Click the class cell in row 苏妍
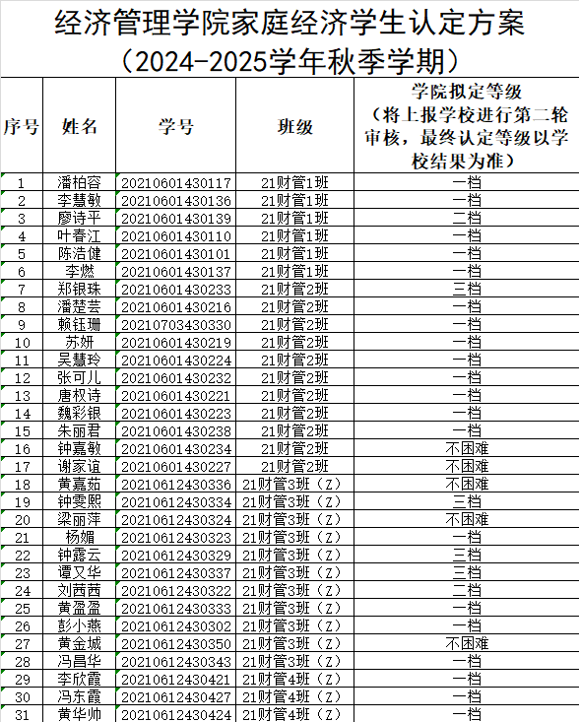 click(x=295, y=342)
